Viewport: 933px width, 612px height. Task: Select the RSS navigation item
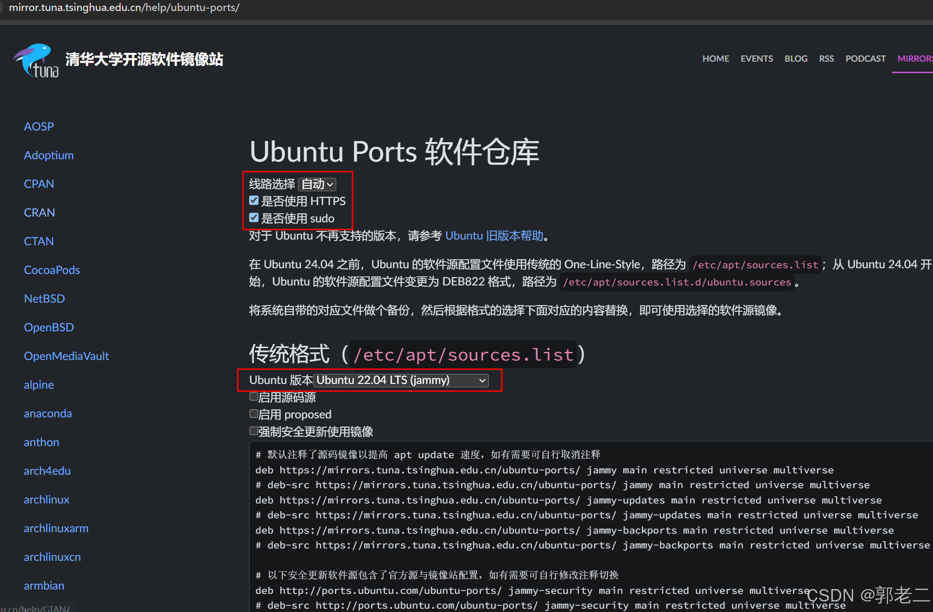tap(826, 58)
